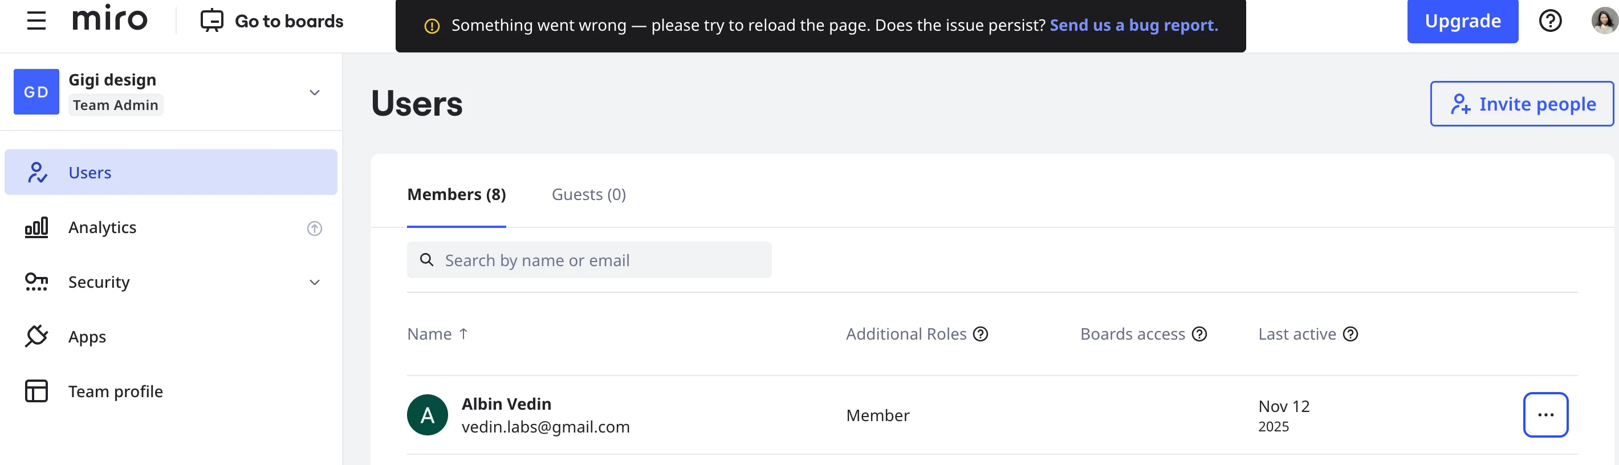Click the Miro logo
This screenshot has height=465, width=1619.
point(110,19)
